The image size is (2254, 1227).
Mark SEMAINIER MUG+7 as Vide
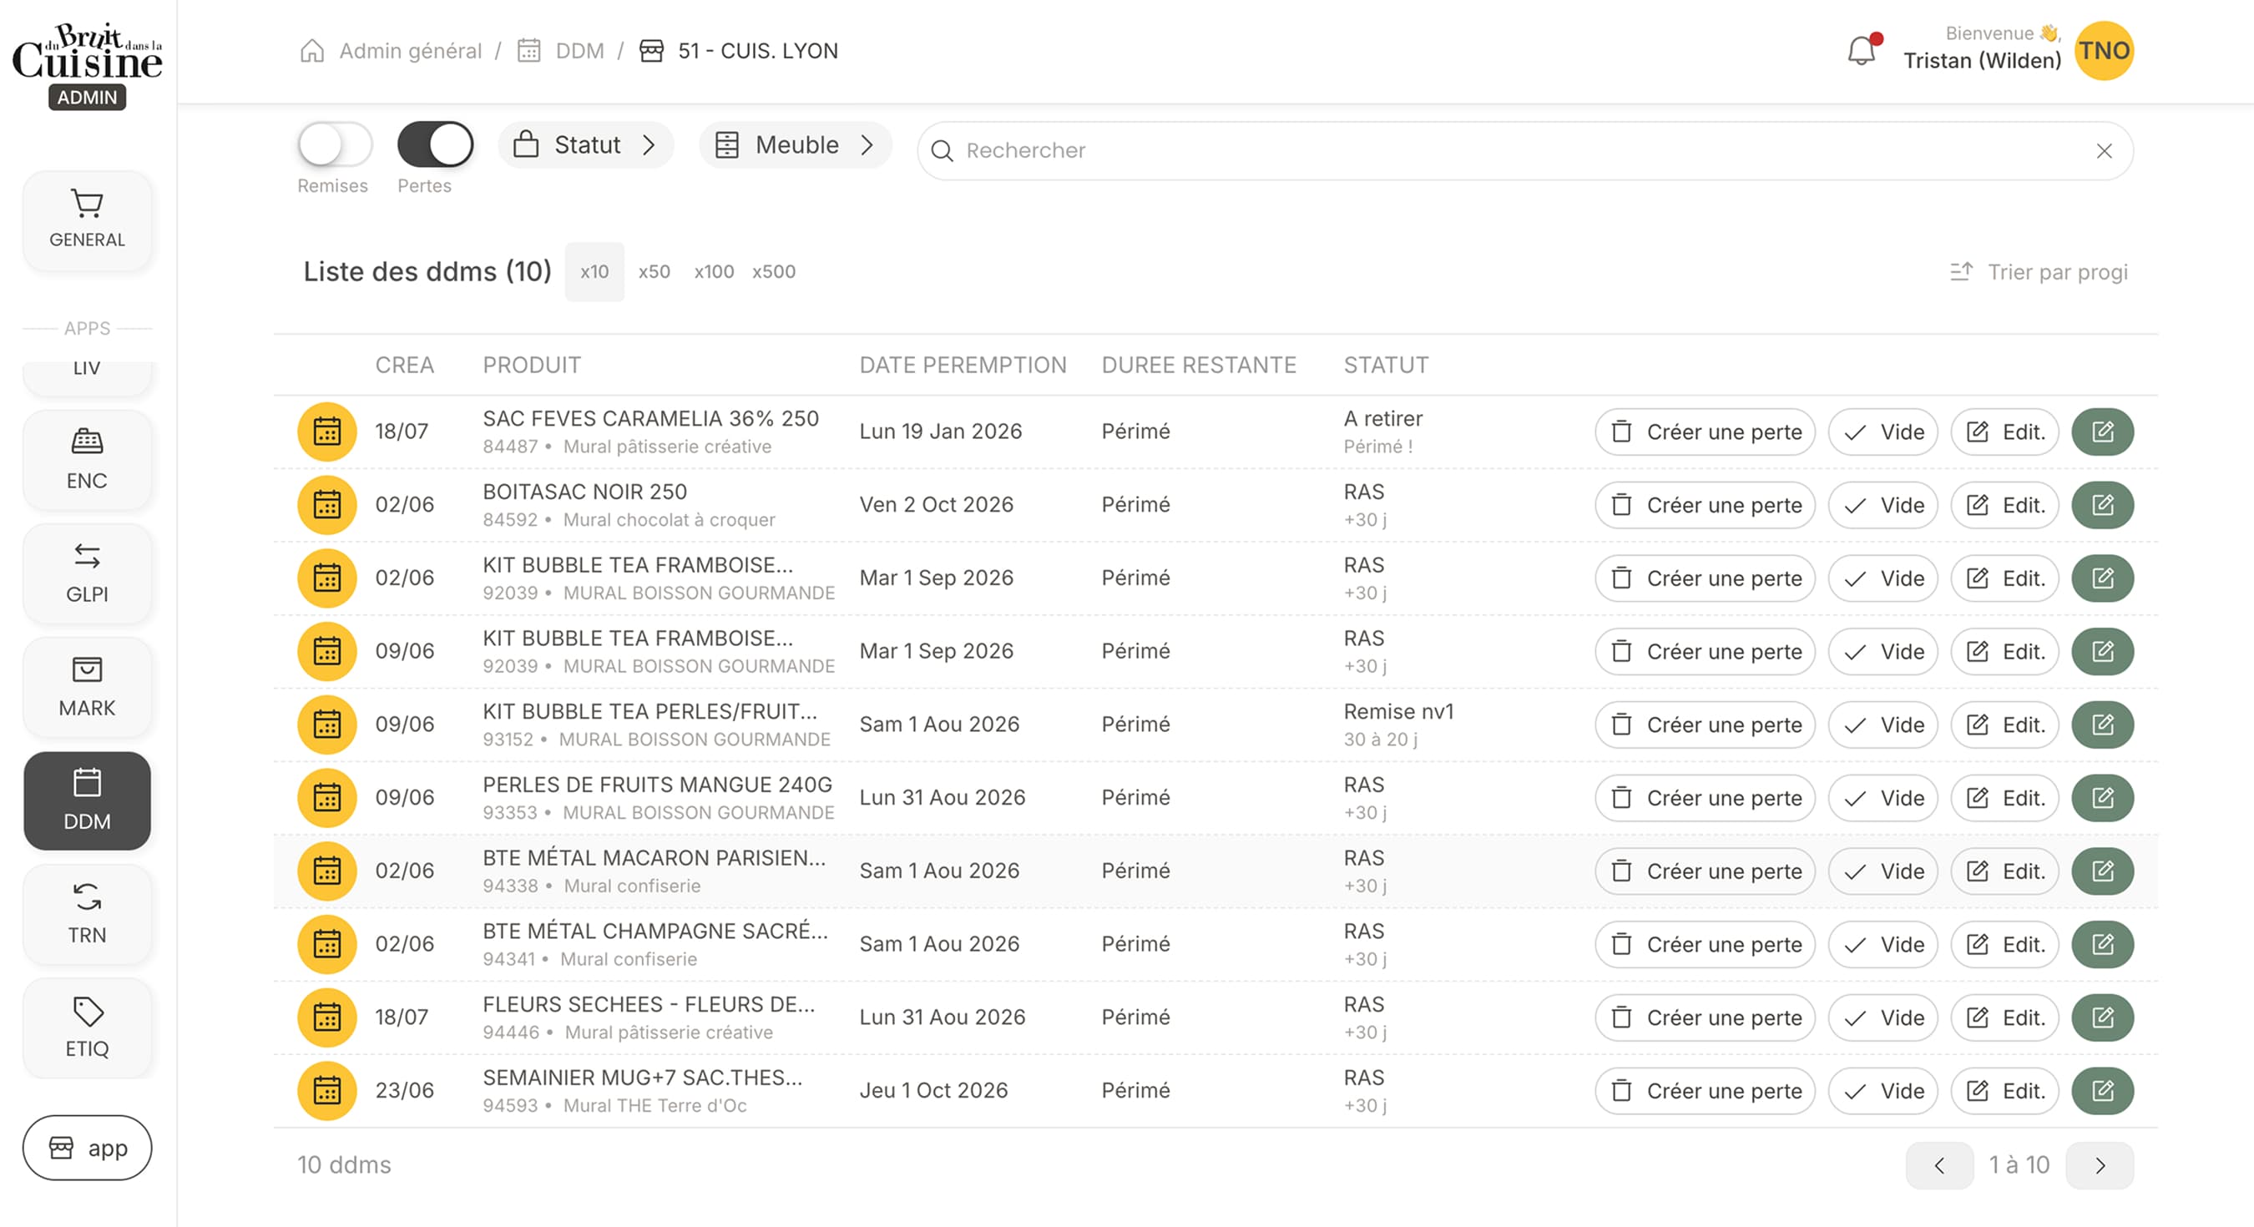tap(1883, 1090)
